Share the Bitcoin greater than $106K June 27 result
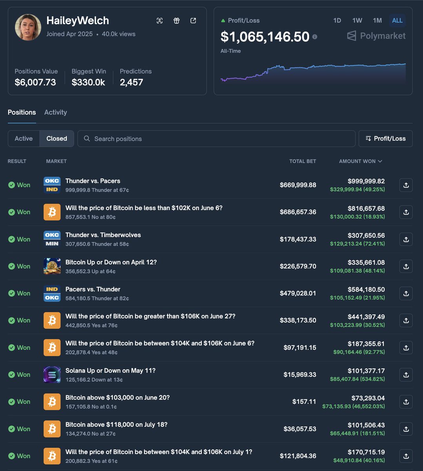The image size is (423, 471). coord(406,321)
